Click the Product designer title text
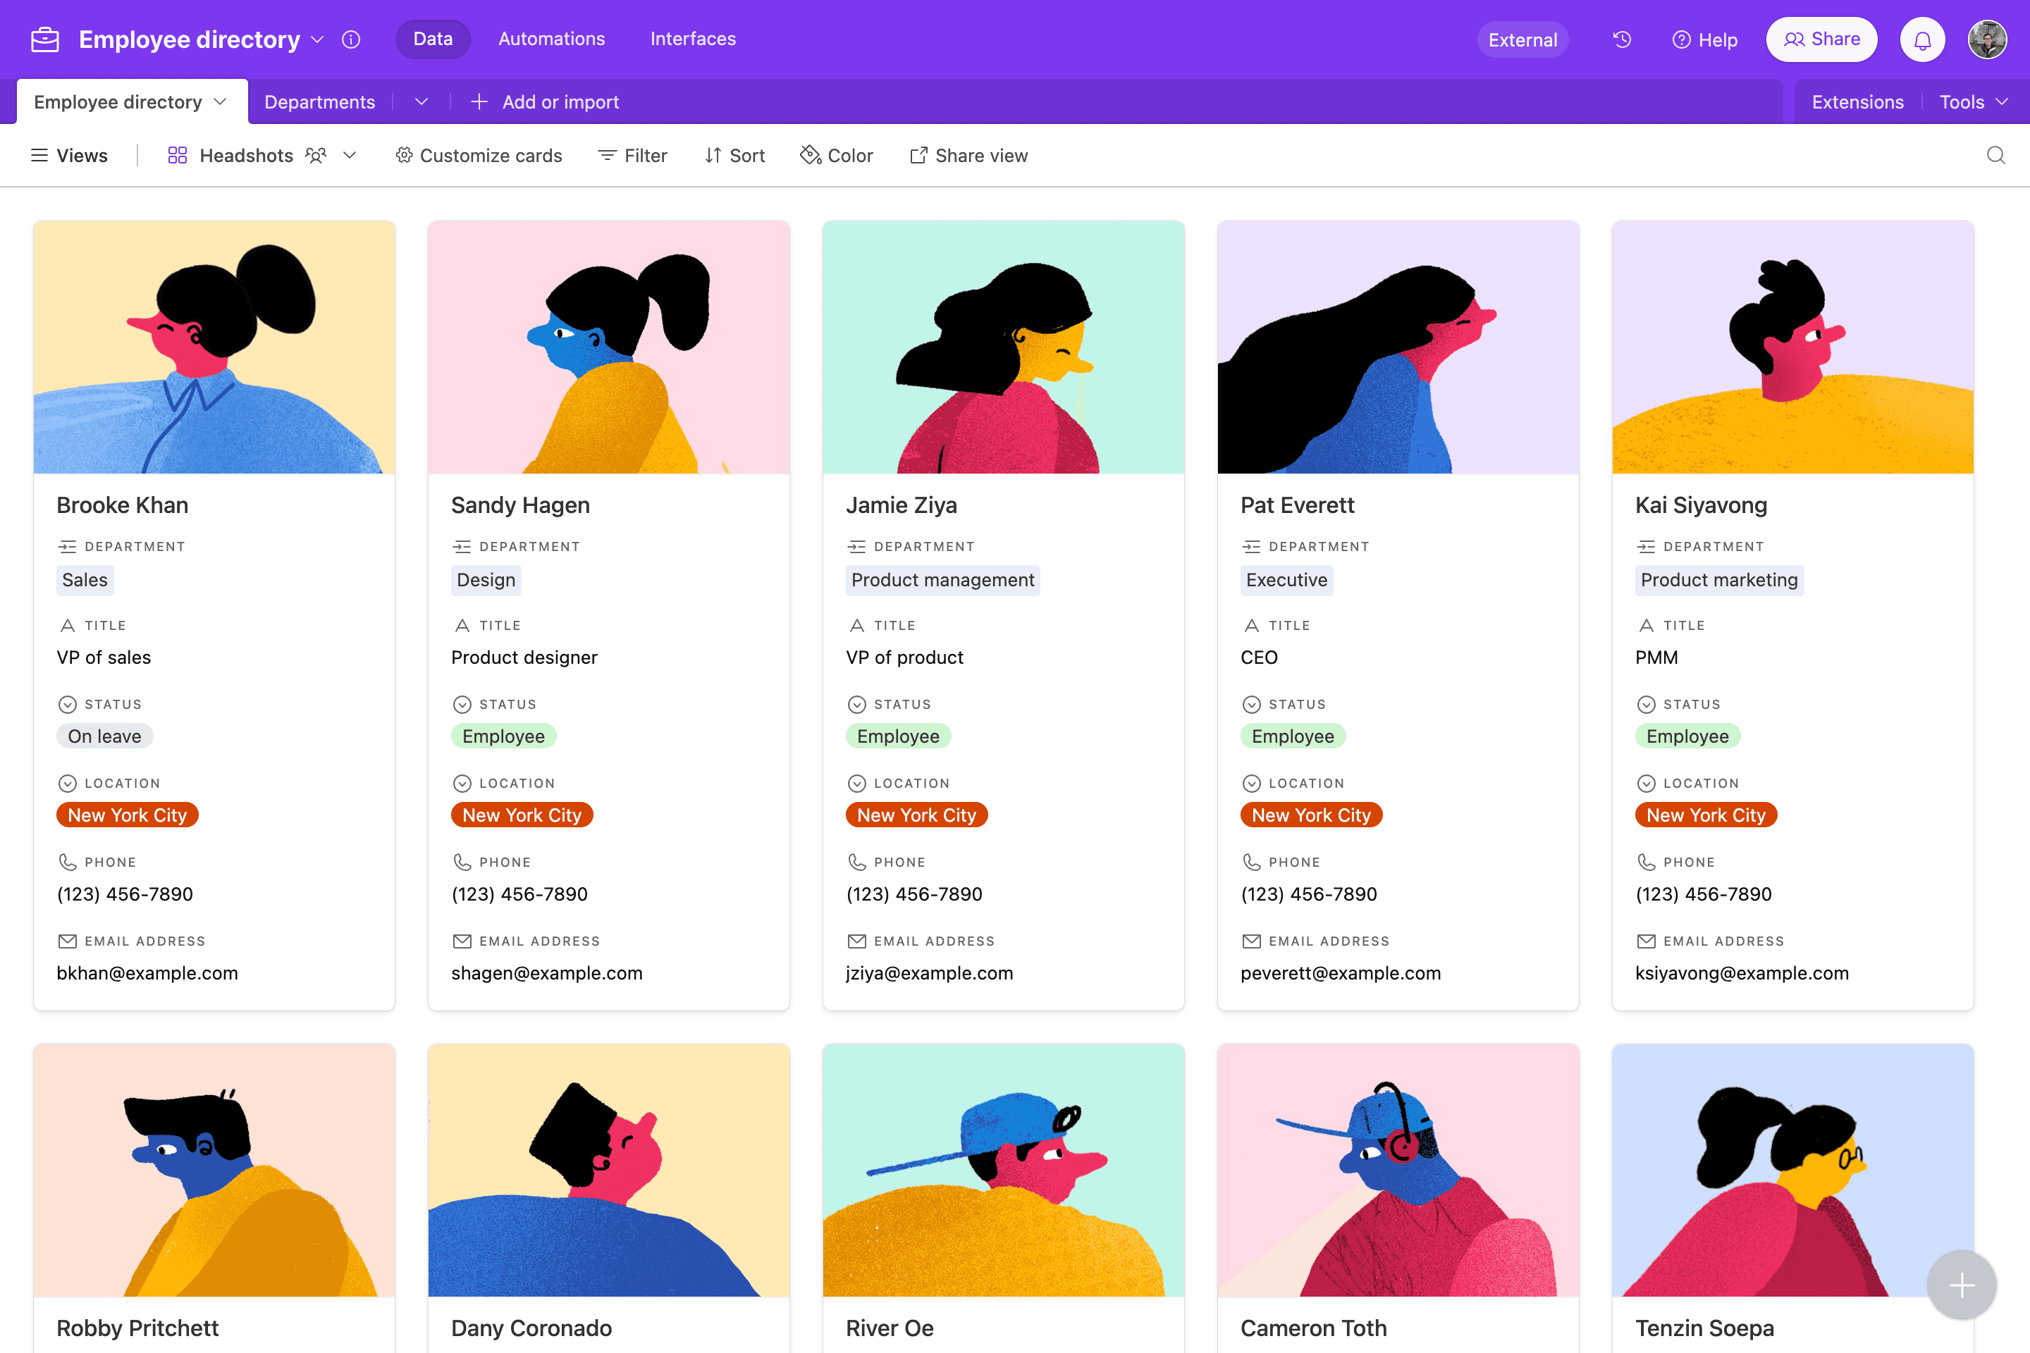This screenshot has width=2030, height=1353. pos(524,657)
